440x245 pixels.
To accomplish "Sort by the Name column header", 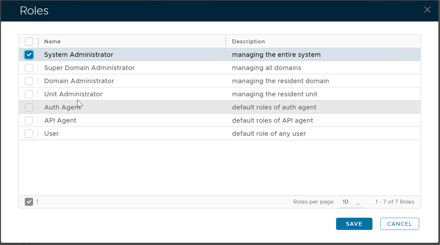I will [52, 41].
